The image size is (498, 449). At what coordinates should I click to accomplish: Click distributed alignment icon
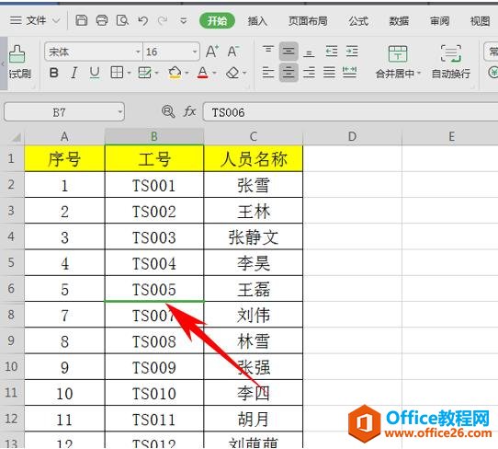[349, 73]
